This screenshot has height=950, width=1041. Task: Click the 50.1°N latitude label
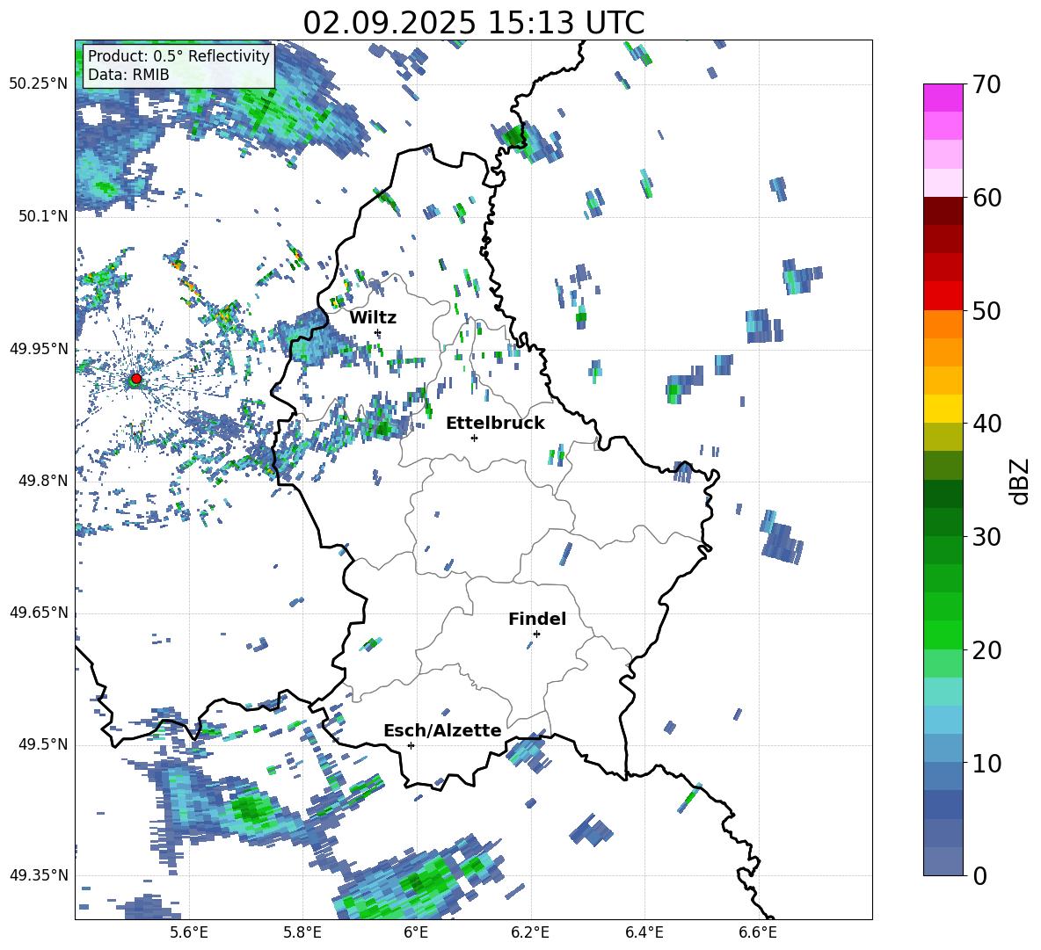pyautogui.click(x=42, y=216)
